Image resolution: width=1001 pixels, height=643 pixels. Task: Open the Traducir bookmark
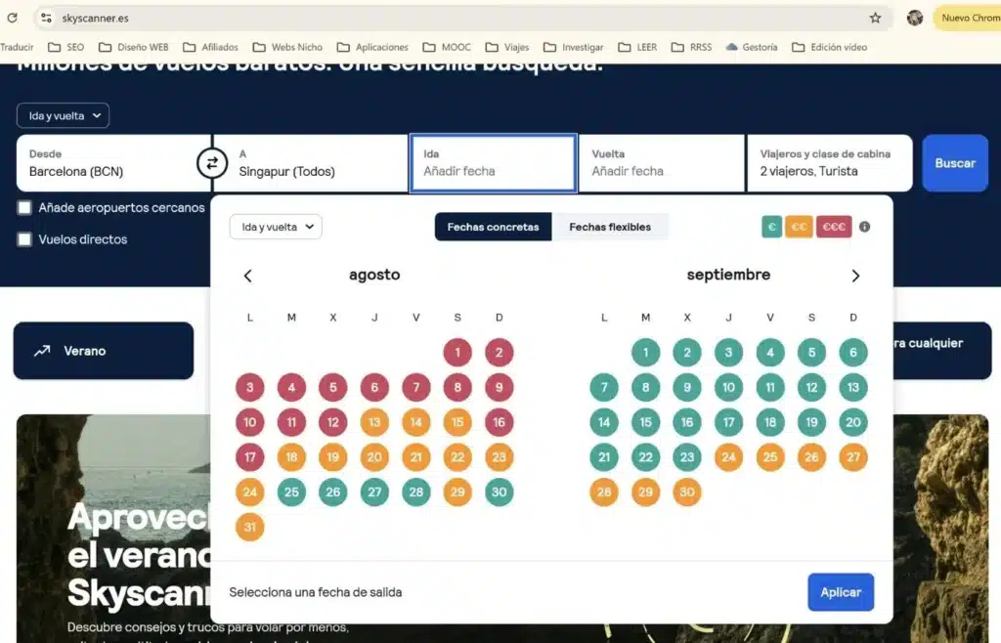tap(17, 47)
